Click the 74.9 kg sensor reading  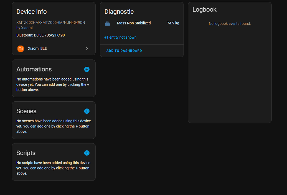tap(173, 23)
